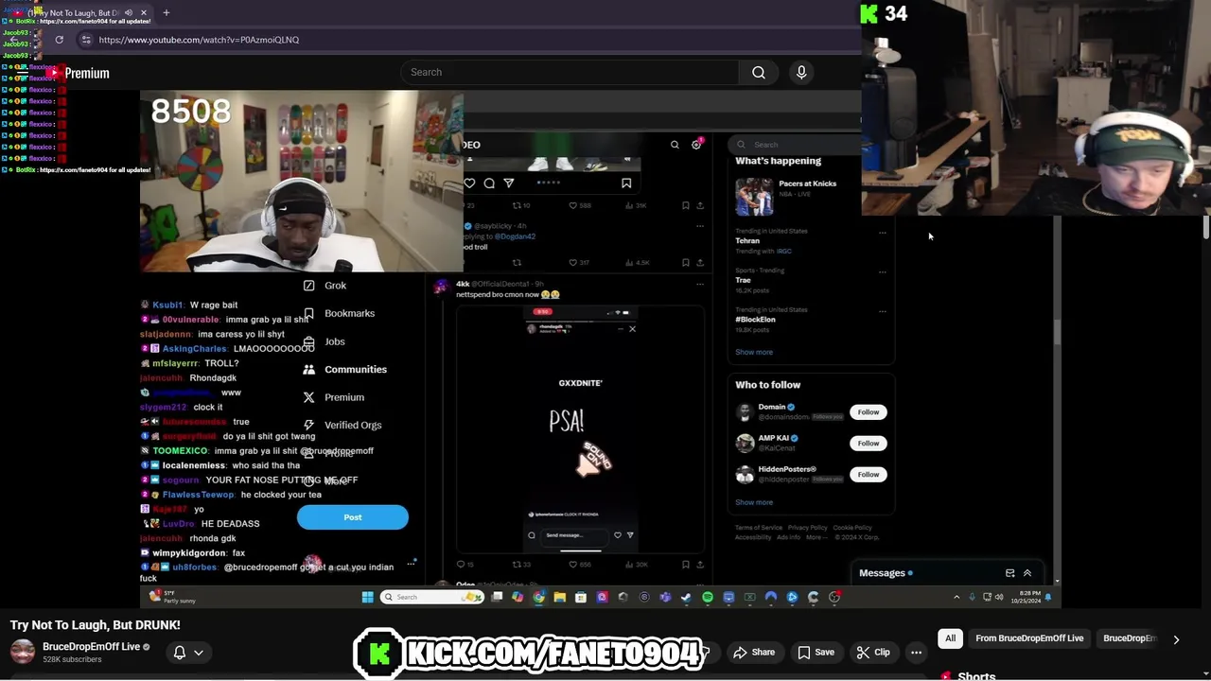Click the X search magnifier icon left of the gear
Image resolution: width=1211 pixels, height=681 pixels.
675,145
